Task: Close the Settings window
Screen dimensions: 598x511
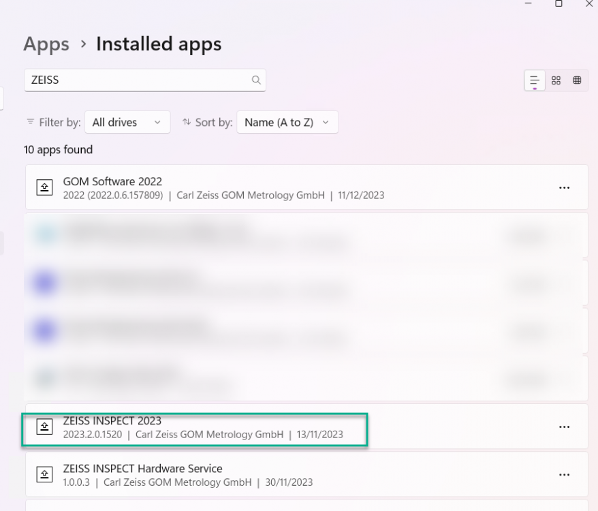Action: [589, 3]
